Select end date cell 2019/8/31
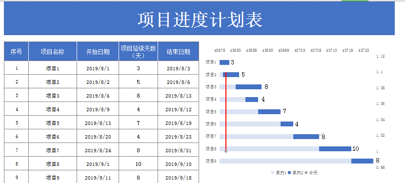This screenshot has width=405, height=183. 179,150
